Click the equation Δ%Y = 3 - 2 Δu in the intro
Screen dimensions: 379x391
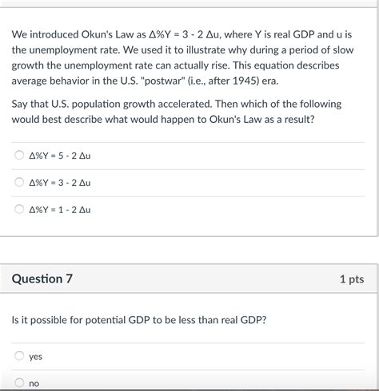click(185, 34)
